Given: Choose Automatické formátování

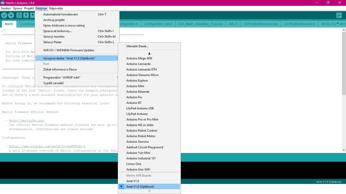Looking at the screenshot, I should coord(77,14).
